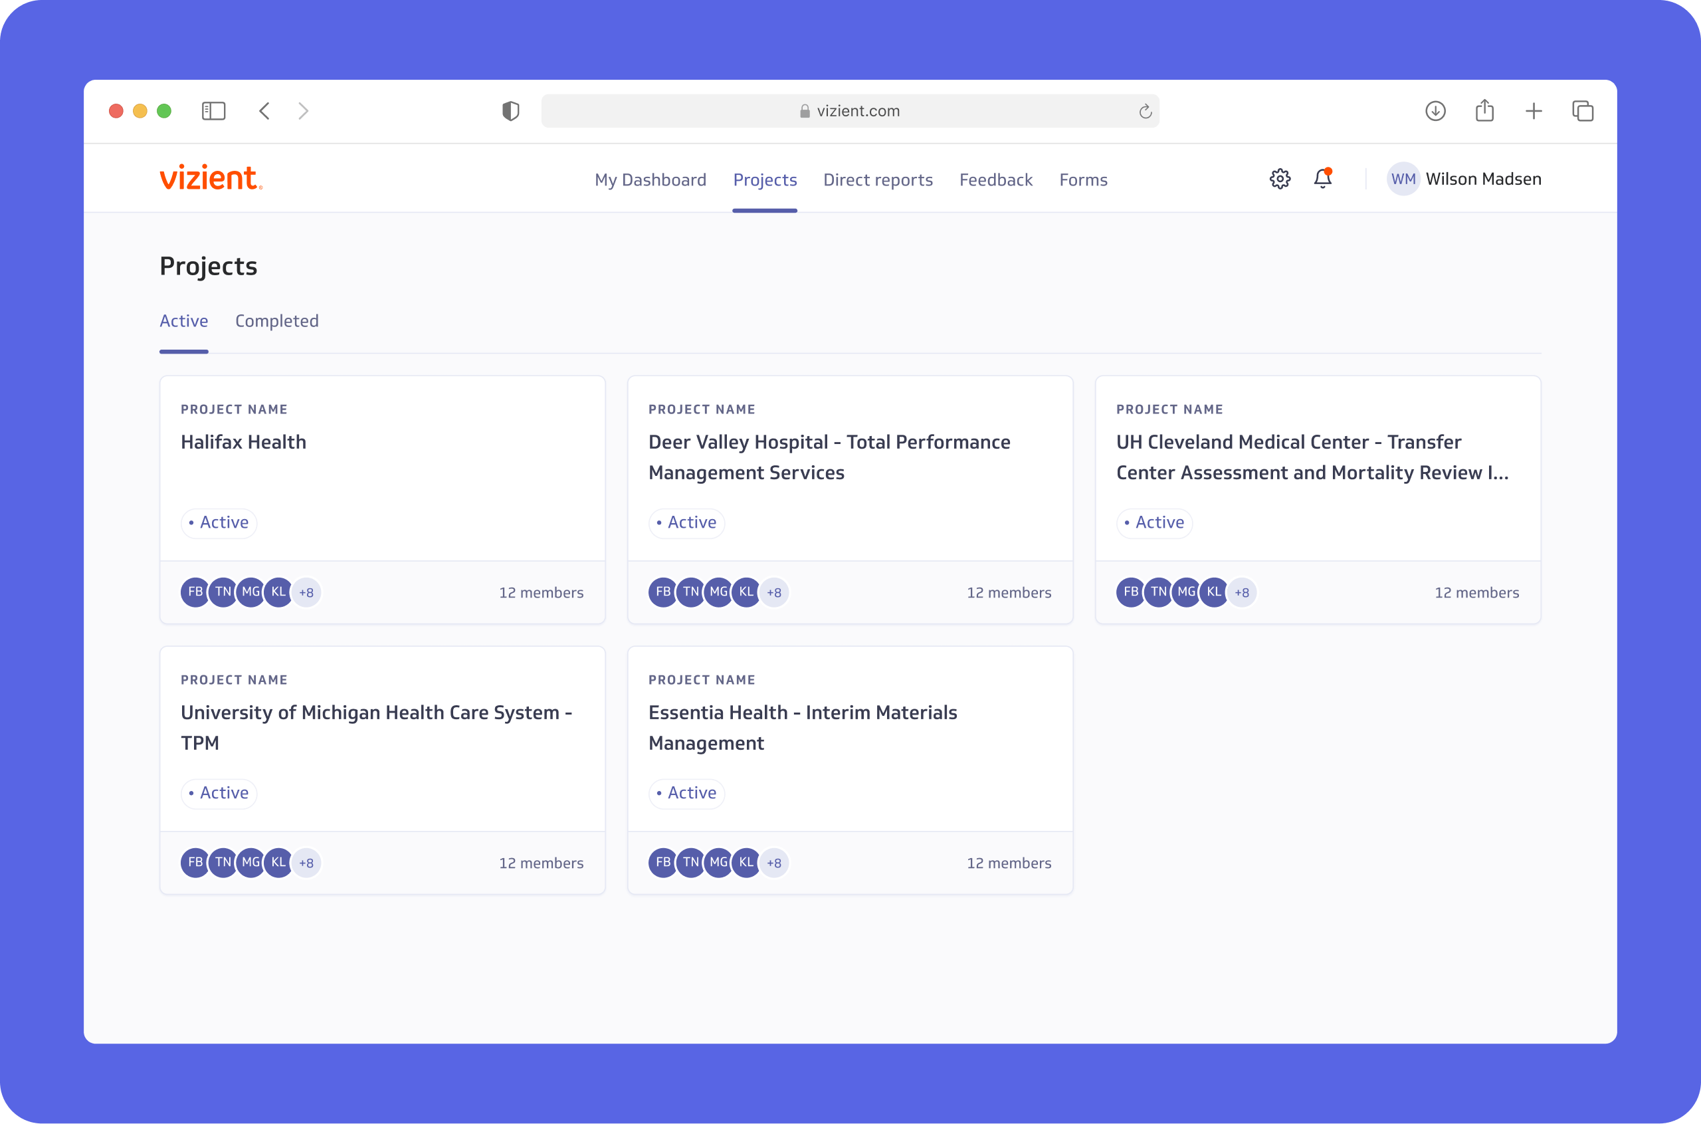Viewport: 1701px width, 1124px height.
Task: Switch to the Completed projects tab
Action: [x=276, y=321]
